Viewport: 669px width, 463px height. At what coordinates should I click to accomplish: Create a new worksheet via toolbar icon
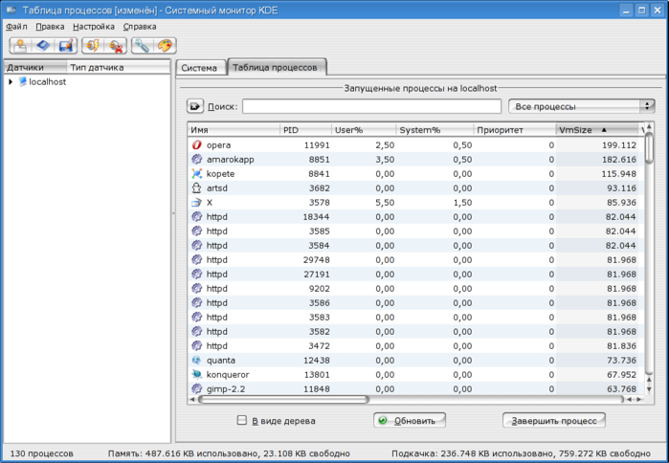pyautogui.click(x=20, y=46)
